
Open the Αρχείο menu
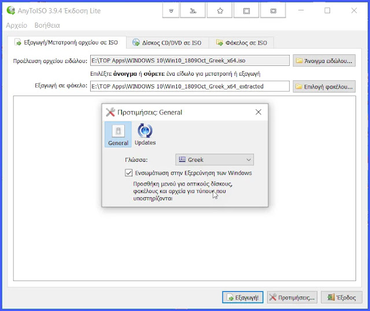click(17, 25)
